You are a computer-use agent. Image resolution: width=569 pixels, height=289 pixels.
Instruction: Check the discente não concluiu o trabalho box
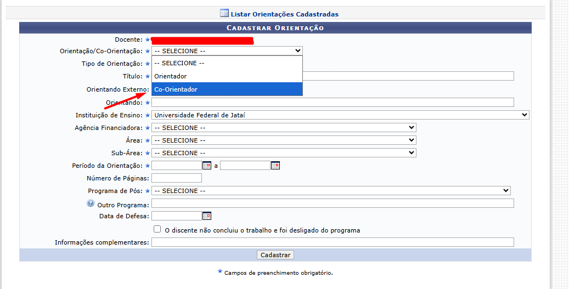(x=157, y=229)
